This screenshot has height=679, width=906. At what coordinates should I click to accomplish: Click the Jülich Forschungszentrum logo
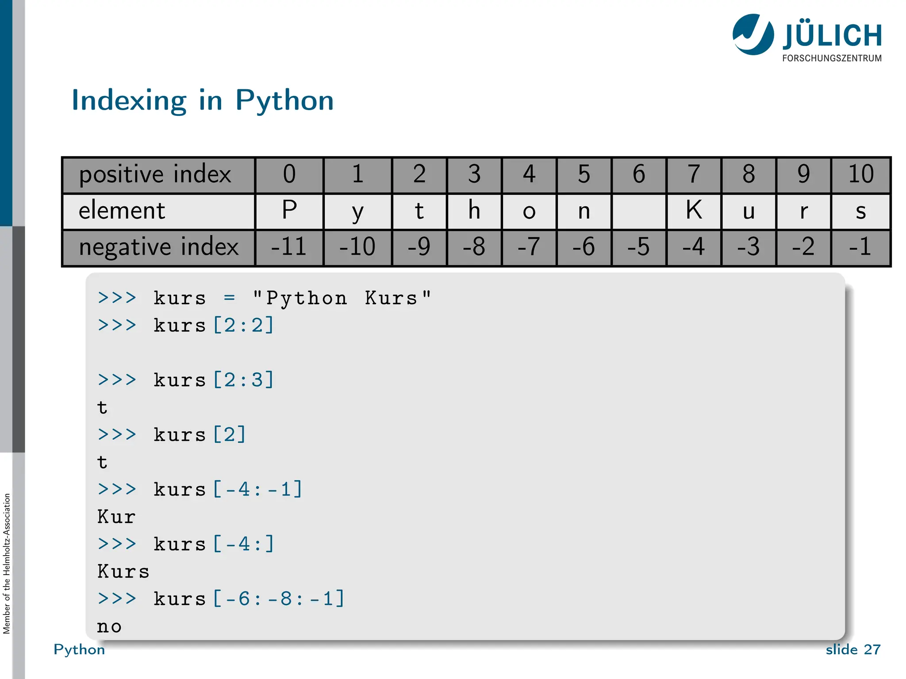coord(807,38)
